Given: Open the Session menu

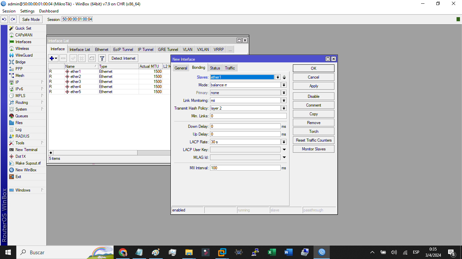Looking at the screenshot, I should tap(9, 11).
